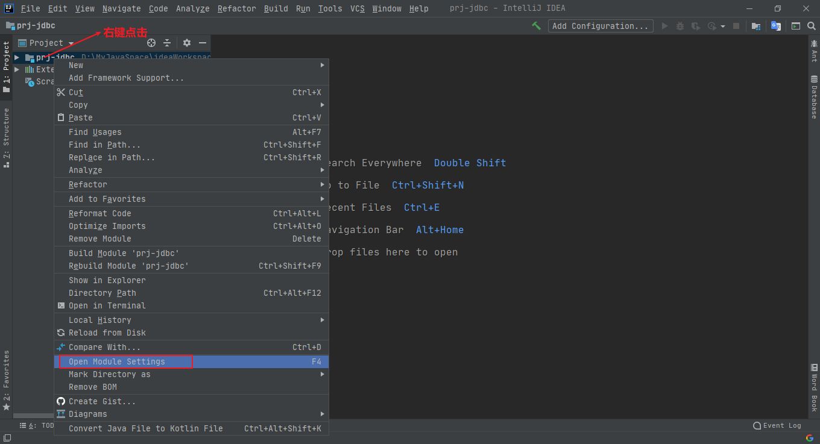Hide the Project panel with the minus icon
Viewport: 820px width, 444px height.
(x=203, y=43)
